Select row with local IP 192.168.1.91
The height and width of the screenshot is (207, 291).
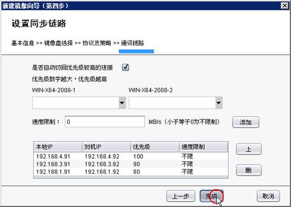131,172
